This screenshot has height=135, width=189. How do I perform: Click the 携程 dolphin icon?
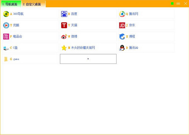tap(122, 37)
